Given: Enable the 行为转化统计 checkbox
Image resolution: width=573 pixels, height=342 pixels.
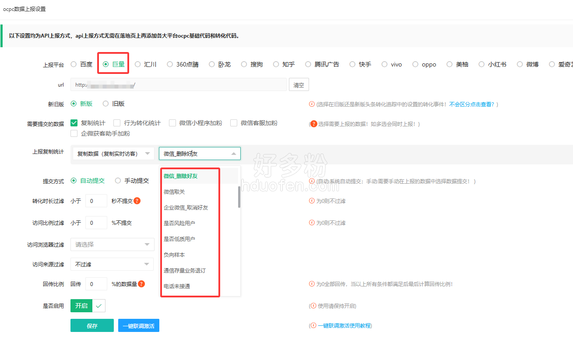Looking at the screenshot, I should click(x=117, y=123).
